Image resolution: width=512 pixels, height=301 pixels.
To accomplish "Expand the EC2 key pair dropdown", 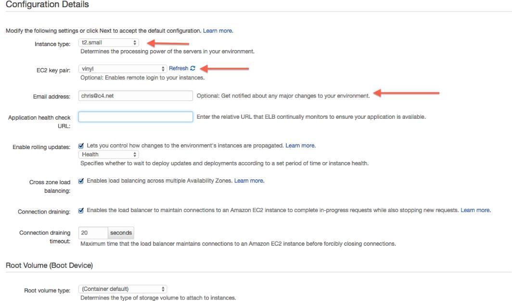I will tap(122, 69).
